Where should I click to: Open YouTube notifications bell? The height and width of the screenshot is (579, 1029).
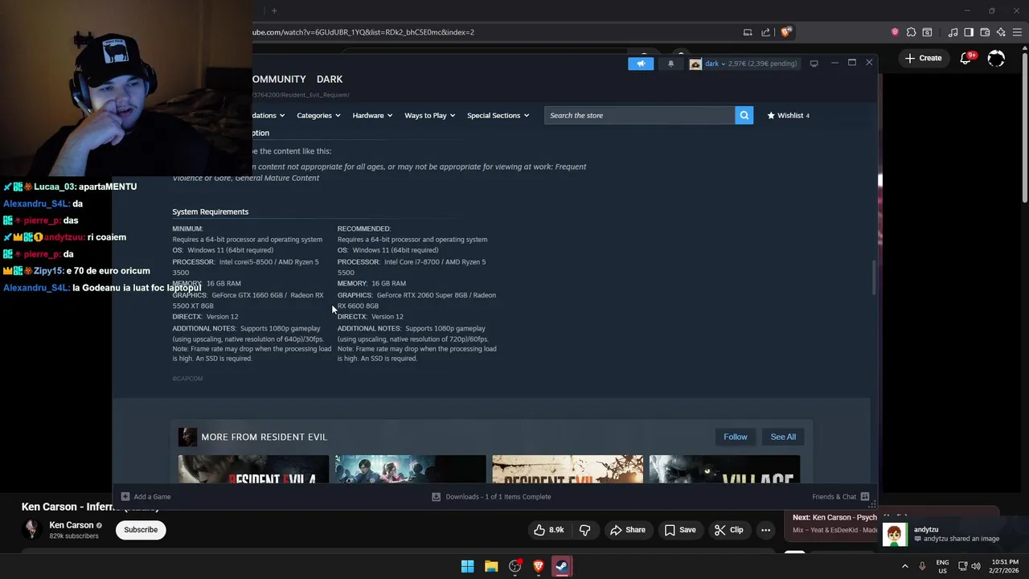[x=967, y=58]
